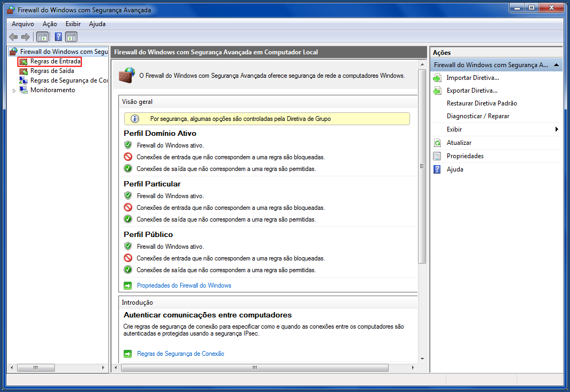Click the Perfil Público heading

coord(148,234)
